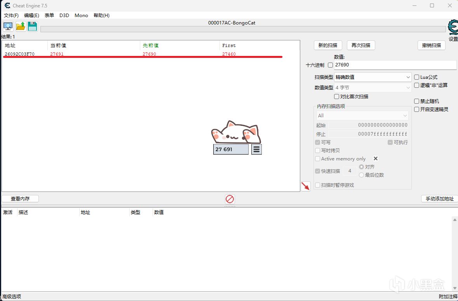
Task: Open the 编辑(E) menu
Action: (x=31, y=16)
